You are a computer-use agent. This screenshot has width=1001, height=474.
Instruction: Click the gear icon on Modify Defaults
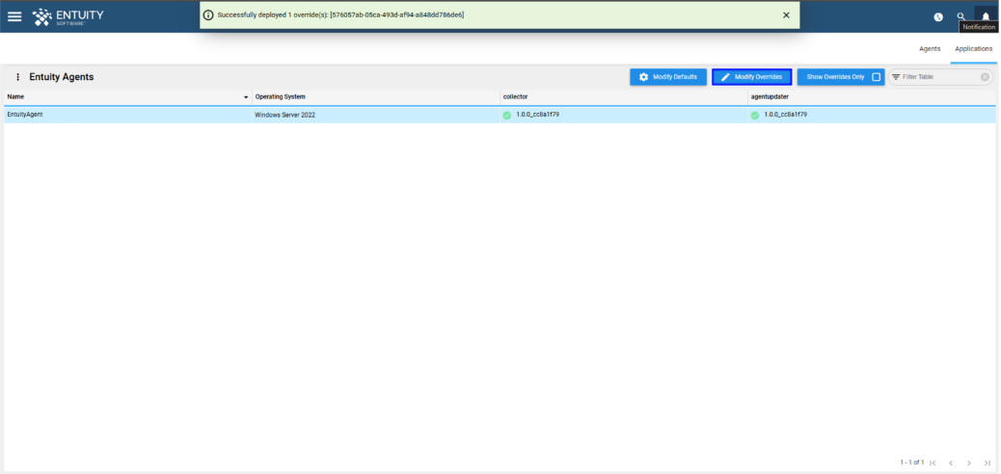pyautogui.click(x=643, y=77)
